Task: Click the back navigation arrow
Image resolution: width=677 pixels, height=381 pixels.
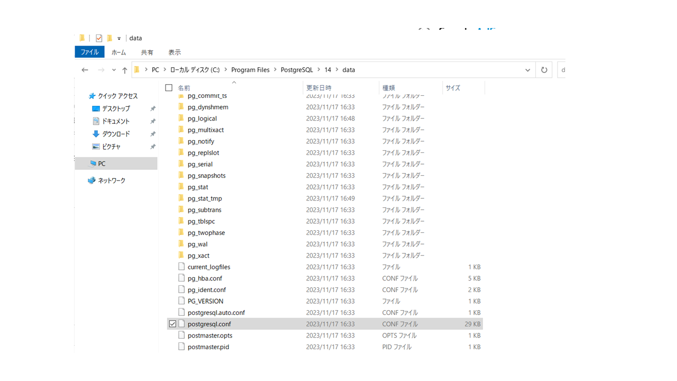Action: (85, 69)
